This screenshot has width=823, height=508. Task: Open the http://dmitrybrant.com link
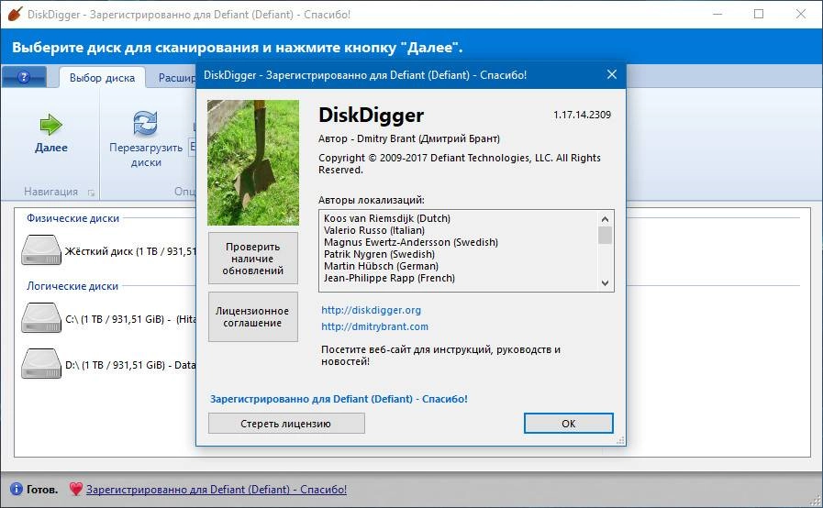point(374,326)
